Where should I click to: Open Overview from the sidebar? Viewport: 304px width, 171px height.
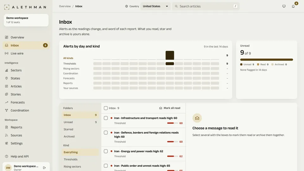(26, 37)
